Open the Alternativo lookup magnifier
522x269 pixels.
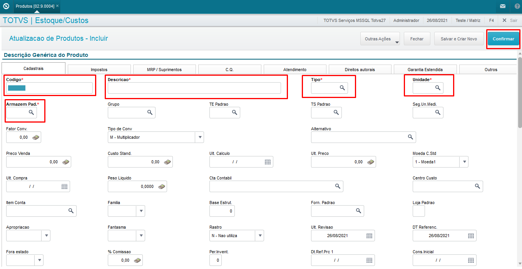point(410,137)
